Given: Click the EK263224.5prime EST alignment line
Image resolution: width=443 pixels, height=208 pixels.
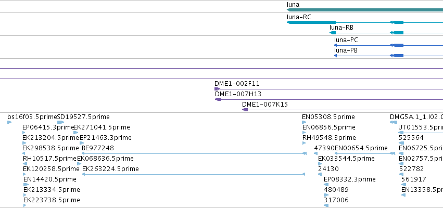Looking at the screenshot, I should tap(194, 174).
